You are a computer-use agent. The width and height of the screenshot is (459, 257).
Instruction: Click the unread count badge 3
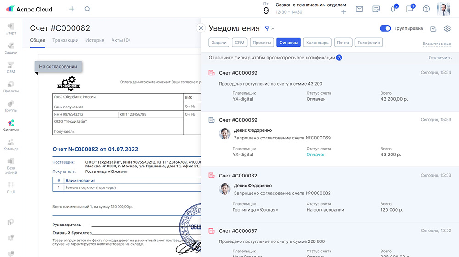point(339,58)
